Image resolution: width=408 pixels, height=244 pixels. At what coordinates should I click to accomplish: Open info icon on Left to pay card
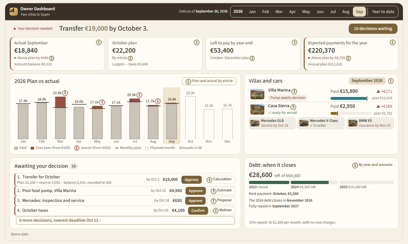point(295,42)
